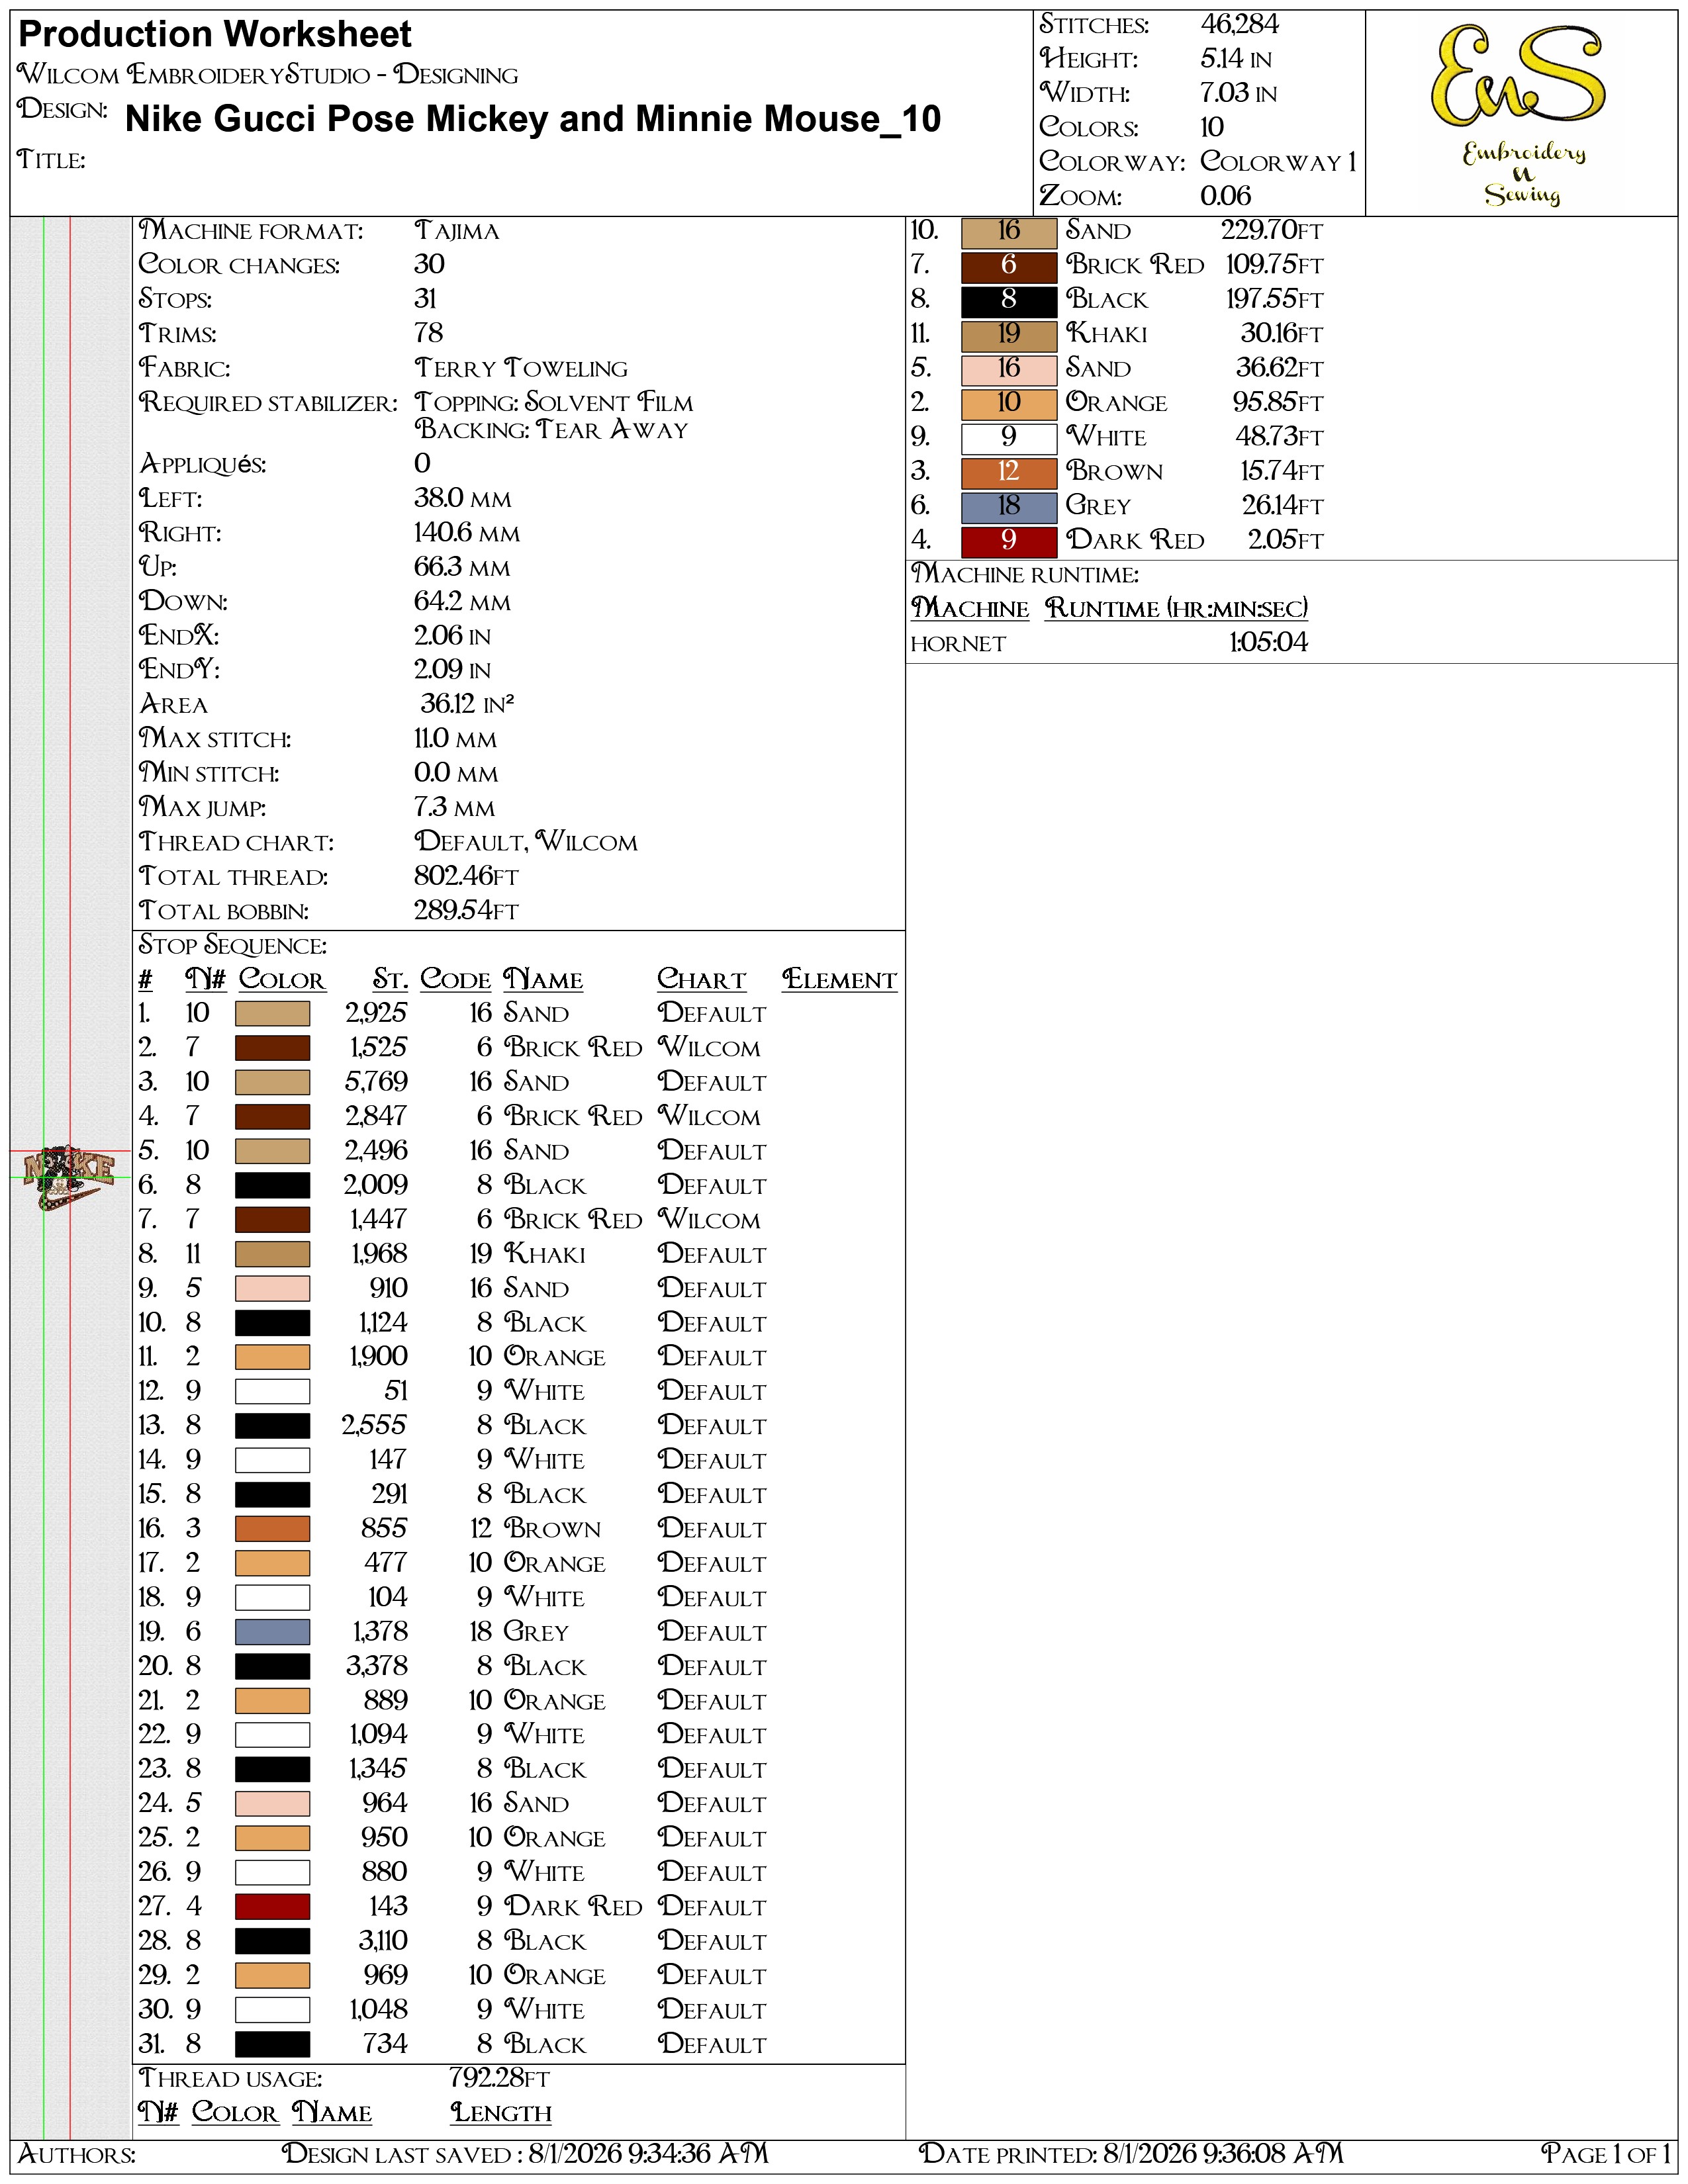Click stitch count "3,378" in stop row 20
1688x2184 pixels.
(377, 1666)
